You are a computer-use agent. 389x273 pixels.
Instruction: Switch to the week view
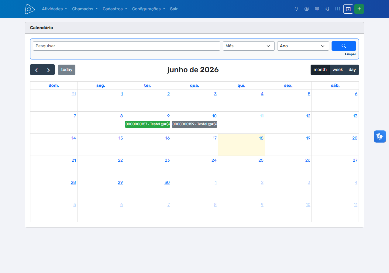tap(338, 70)
